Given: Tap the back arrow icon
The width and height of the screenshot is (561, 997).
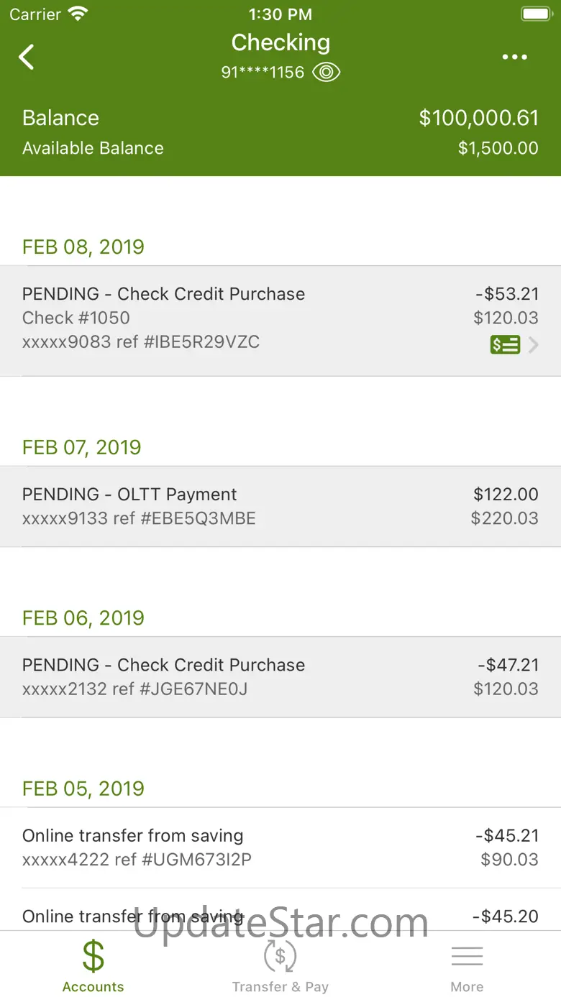Looking at the screenshot, I should tap(27, 57).
